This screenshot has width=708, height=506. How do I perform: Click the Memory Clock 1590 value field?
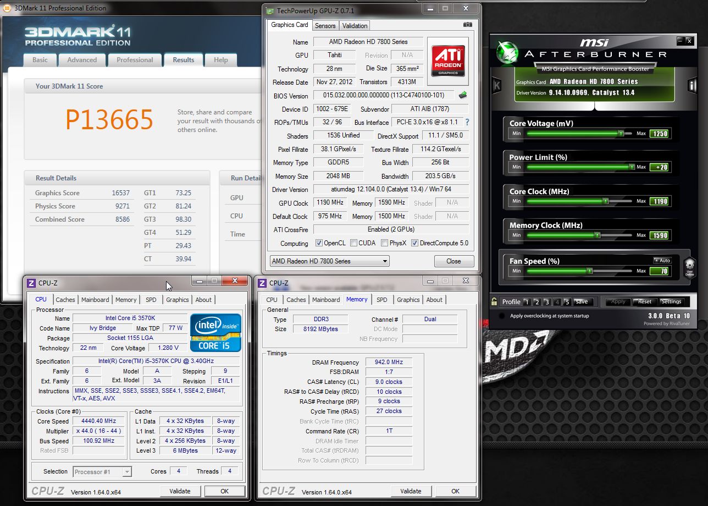[x=659, y=235]
